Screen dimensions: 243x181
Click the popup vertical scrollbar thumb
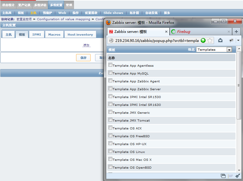click(x=239, y=85)
